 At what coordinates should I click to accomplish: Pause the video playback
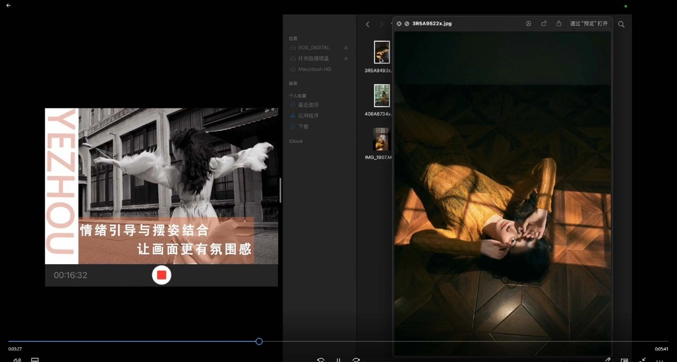coord(338,360)
